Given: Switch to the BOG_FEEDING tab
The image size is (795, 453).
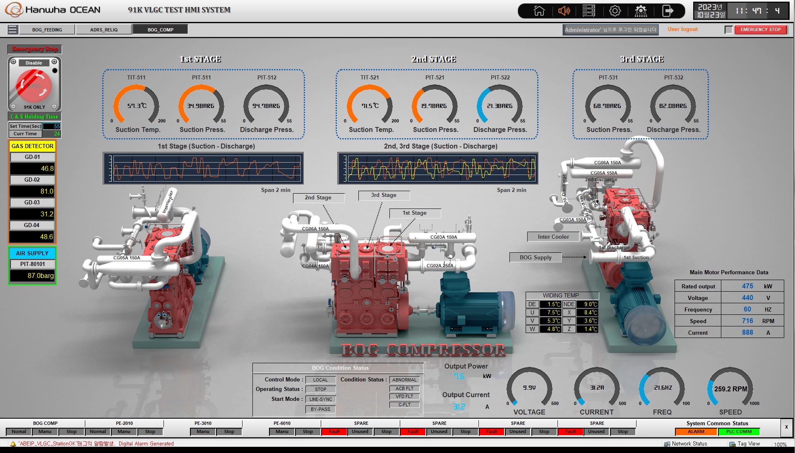Looking at the screenshot, I should (x=47, y=29).
